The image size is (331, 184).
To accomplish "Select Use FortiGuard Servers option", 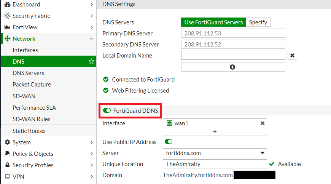I will (213, 22).
